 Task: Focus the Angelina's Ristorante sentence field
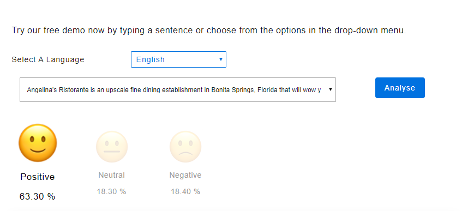click(178, 89)
